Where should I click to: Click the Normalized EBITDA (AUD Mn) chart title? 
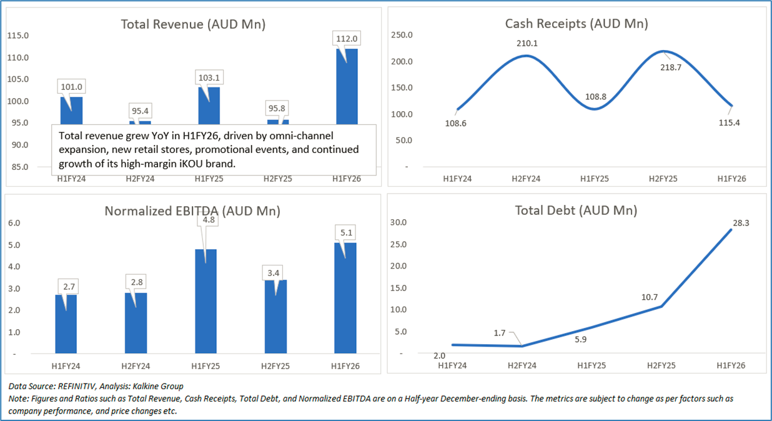[x=192, y=211]
